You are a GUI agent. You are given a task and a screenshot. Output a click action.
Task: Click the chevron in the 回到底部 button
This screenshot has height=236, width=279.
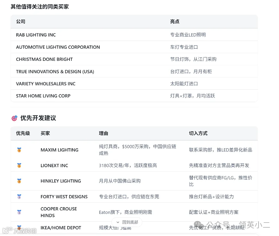pyautogui.click(x=118, y=222)
